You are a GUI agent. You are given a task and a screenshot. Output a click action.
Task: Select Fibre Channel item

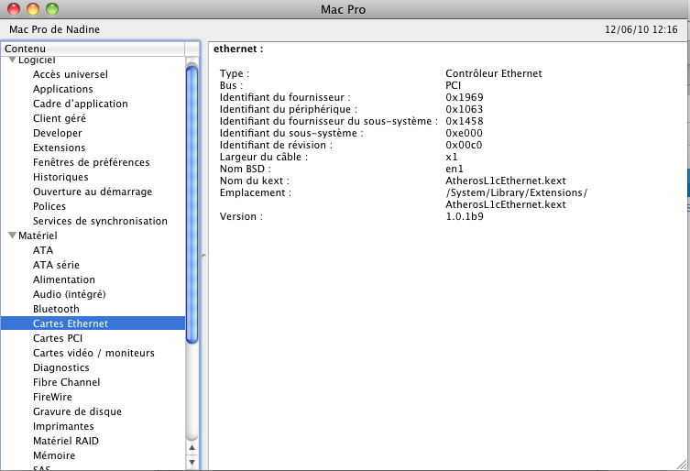[x=67, y=382]
